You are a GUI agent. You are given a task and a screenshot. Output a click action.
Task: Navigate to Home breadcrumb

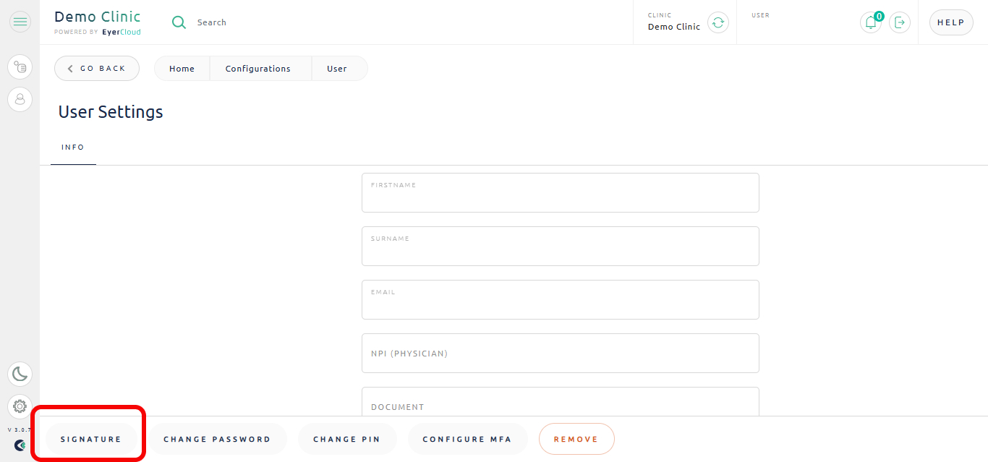pyautogui.click(x=182, y=69)
